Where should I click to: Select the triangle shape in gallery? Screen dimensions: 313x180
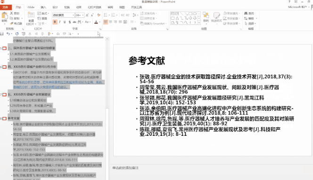(177, 18)
